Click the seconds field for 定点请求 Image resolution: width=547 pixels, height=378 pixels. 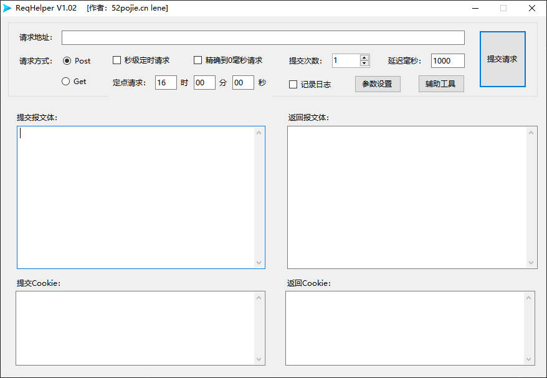coord(243,83)
